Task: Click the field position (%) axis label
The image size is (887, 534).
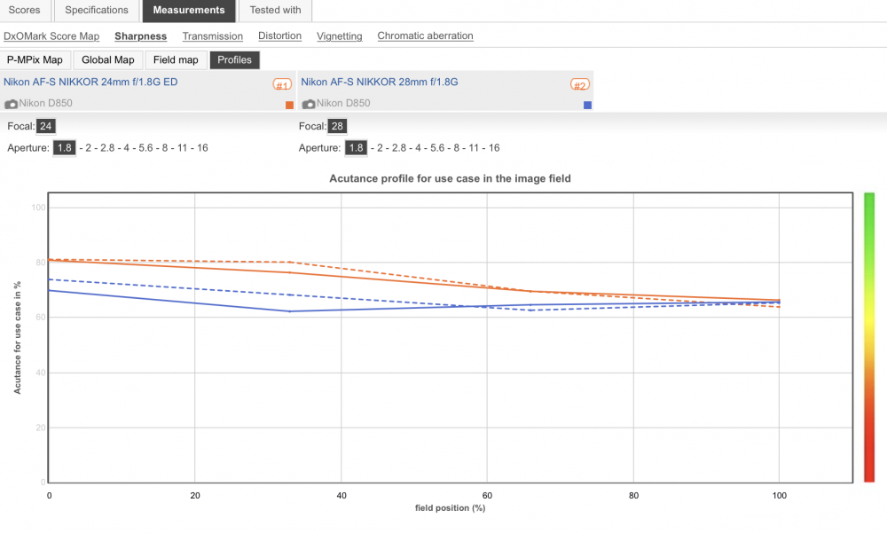Action: (451, 508)
